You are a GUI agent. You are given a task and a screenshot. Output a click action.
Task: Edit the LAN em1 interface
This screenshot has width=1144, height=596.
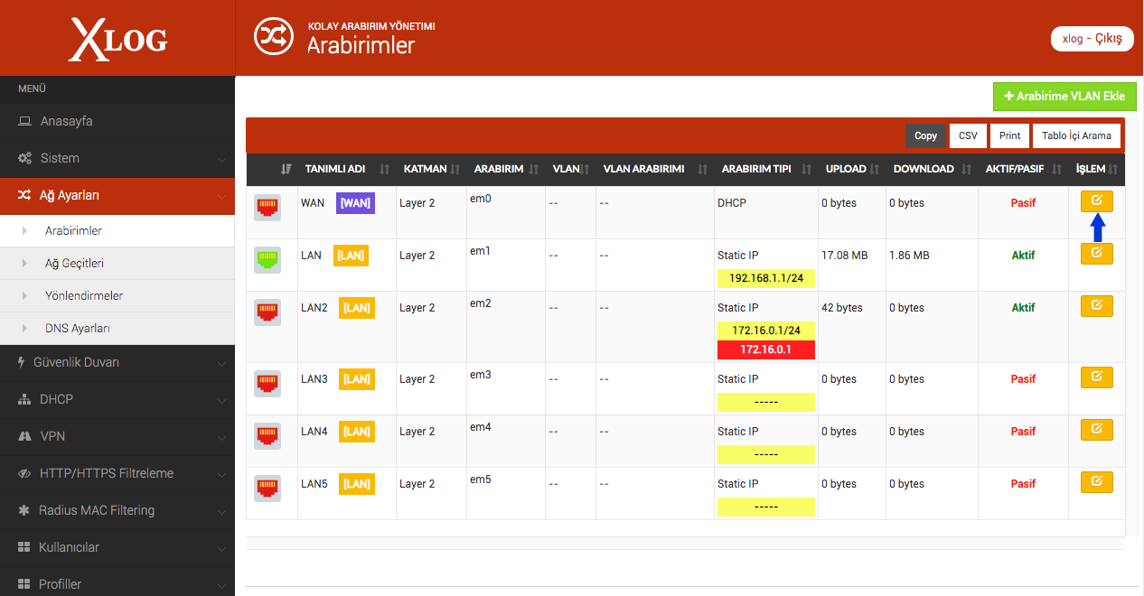pyautogui.click(x=1097, y=254)
